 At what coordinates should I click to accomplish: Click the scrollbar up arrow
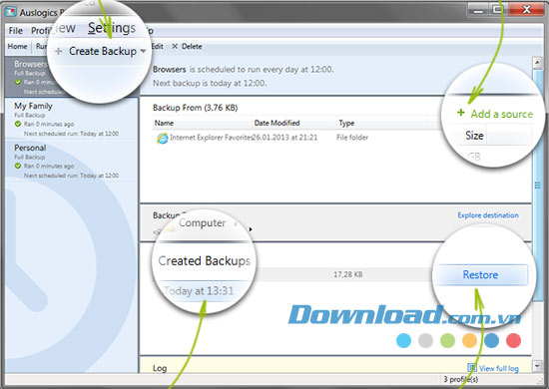[x=537, y=62]
